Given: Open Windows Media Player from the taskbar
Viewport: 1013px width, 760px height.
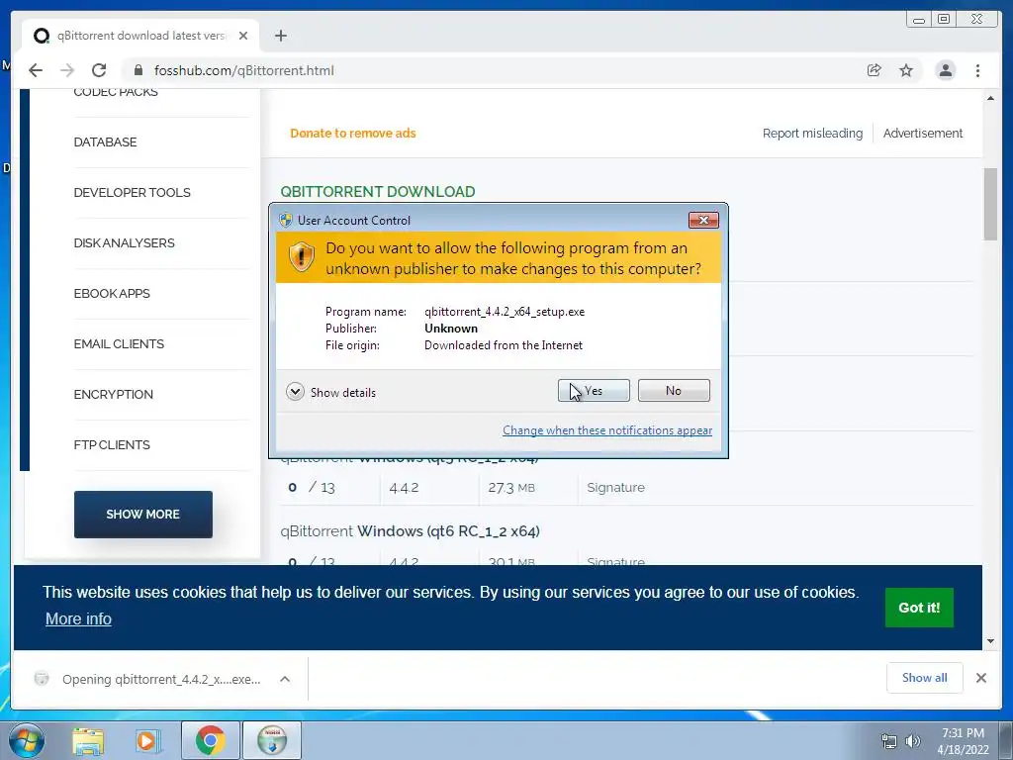Looking at the screenshot, I should [146, 740].
